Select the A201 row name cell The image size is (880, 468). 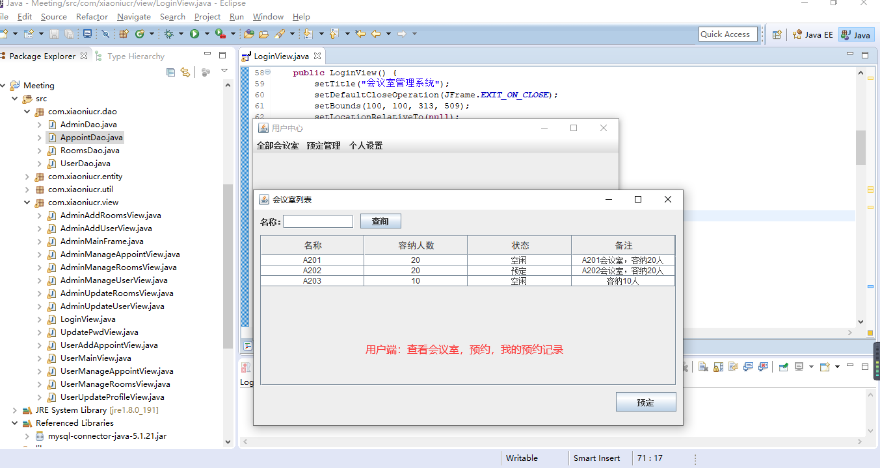point(312,260)
